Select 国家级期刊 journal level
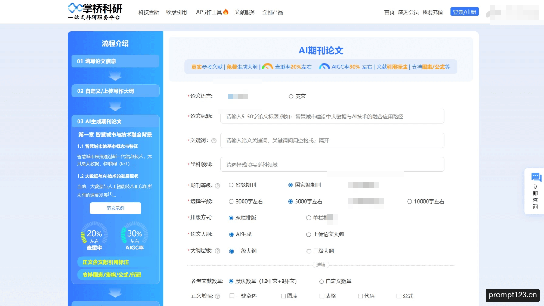Image resolution: width=544 pixels, height=306 pixels. point(291,185)
